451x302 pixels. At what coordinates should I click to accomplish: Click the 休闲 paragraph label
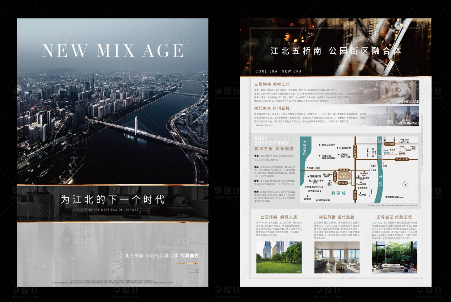256,192
